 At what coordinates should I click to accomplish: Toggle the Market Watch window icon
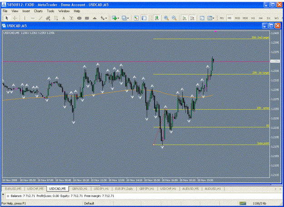[136, 18]
